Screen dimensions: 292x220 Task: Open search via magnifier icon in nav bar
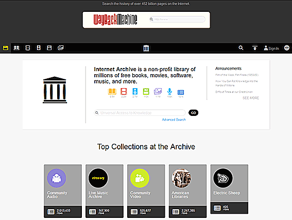click(x=241, y=48)
